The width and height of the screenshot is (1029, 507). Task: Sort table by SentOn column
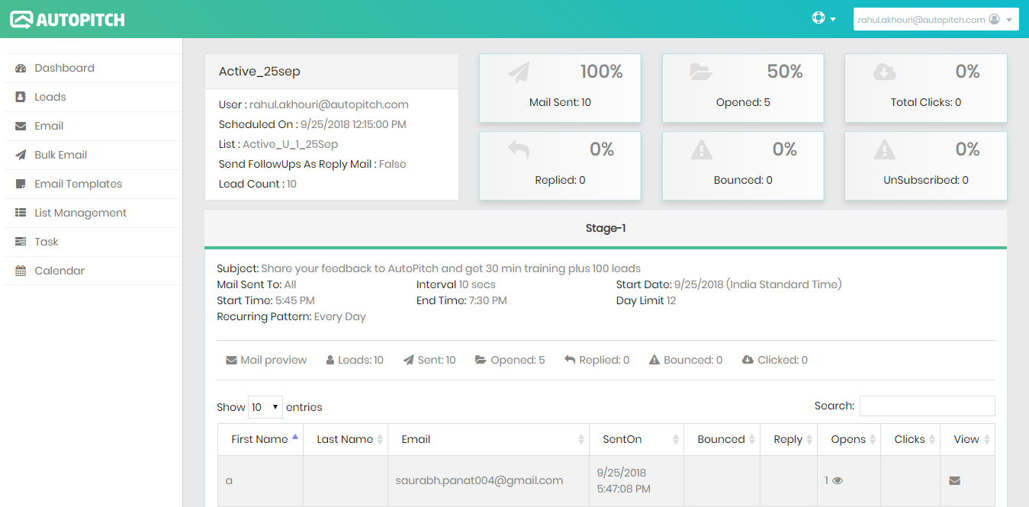click(x=637, y=439)
